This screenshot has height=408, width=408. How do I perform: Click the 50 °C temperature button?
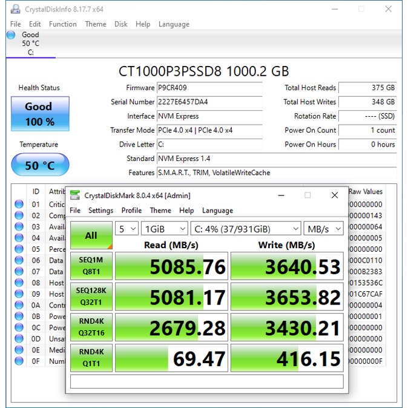tap(40, 165)
